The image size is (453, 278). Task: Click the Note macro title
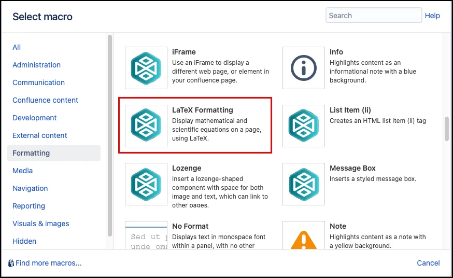[338, 226]
